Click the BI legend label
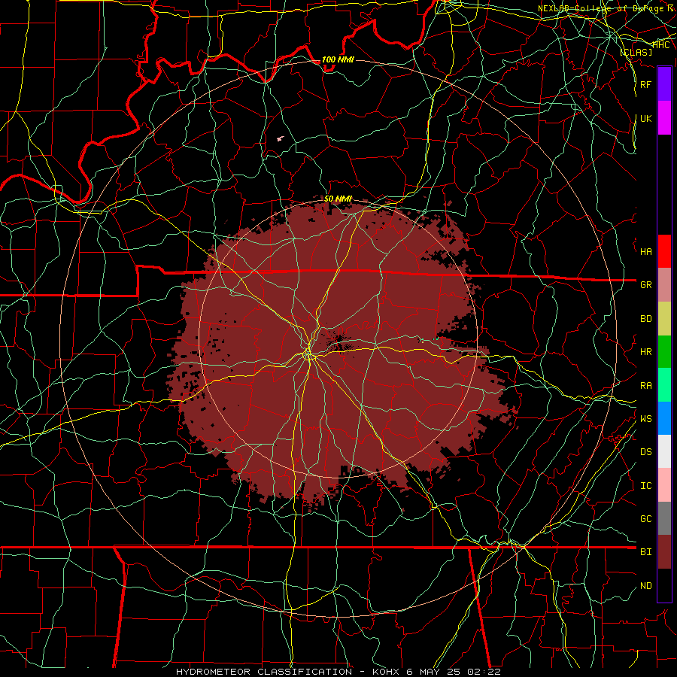This screenshot has width=677, height=677. 645,552
